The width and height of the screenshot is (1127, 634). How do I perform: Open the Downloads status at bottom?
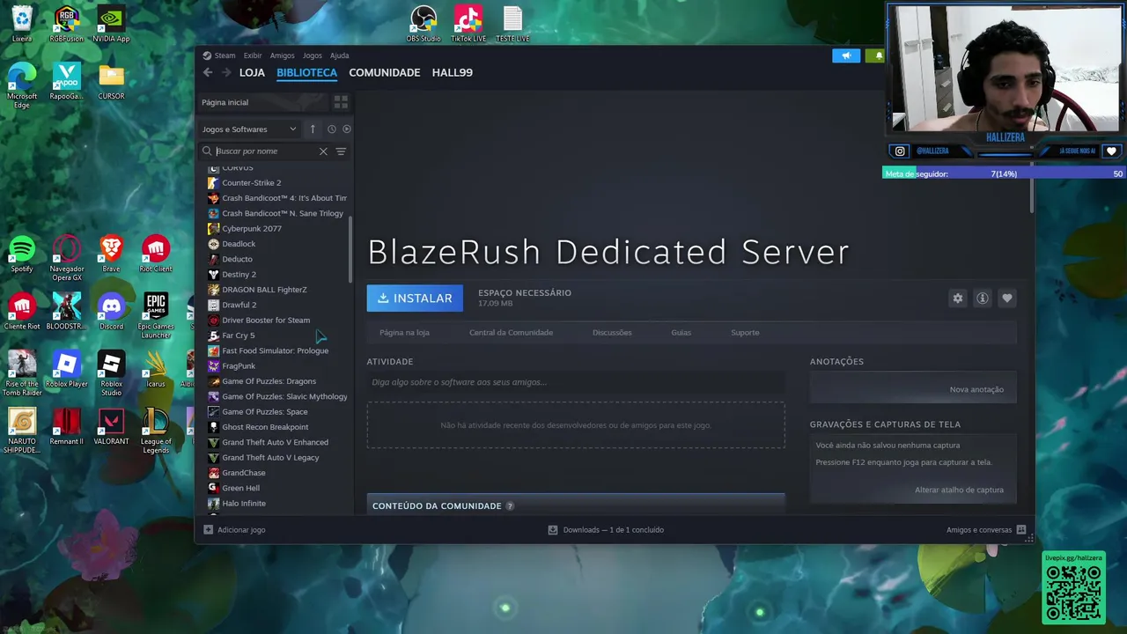(606, 530)
